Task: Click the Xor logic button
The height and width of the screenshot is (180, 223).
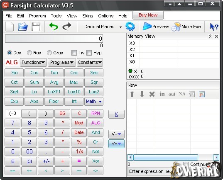Action: [x=96, y=161]
